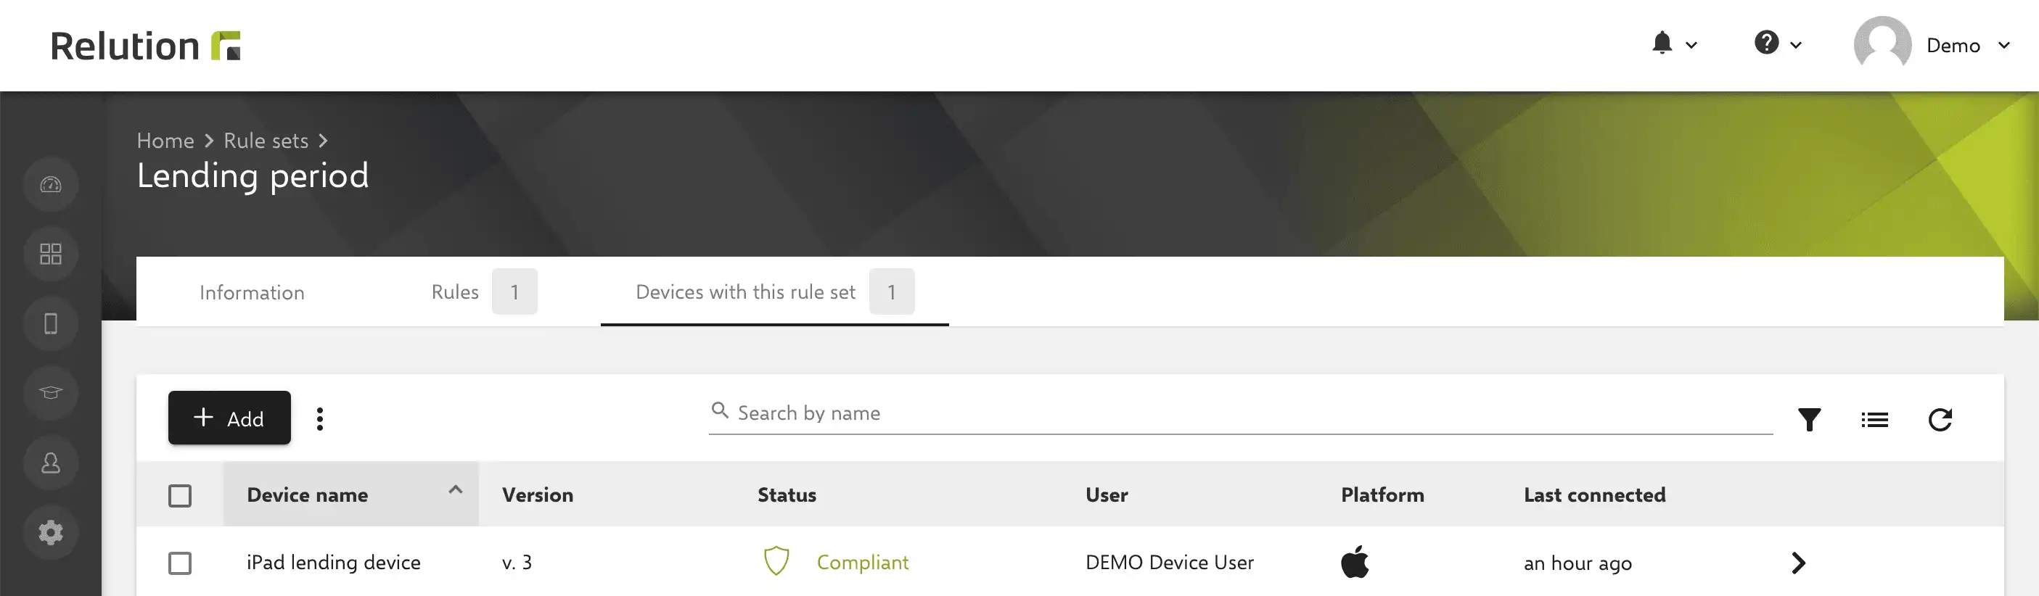
Task: Click the Demo user avatar
Action: [1882, 45]
